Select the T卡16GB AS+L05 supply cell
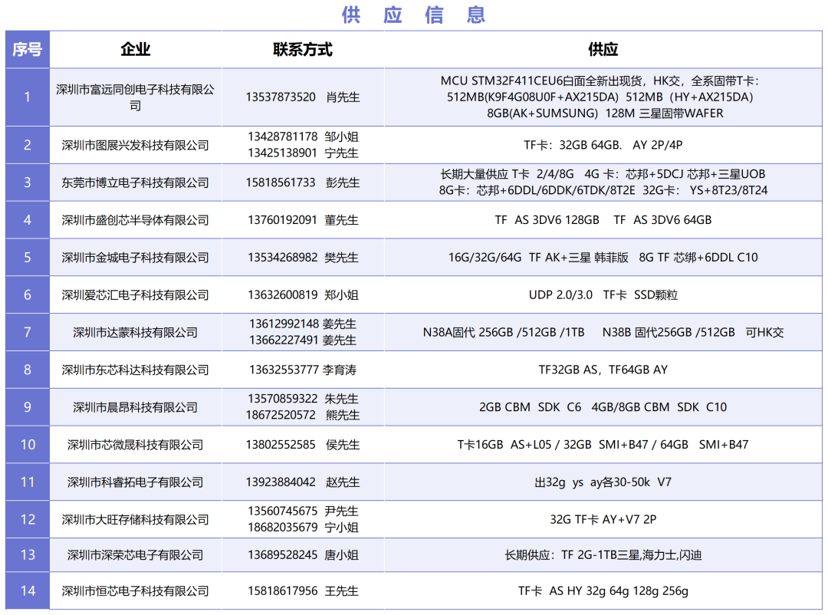 click(x=603, y=445)
